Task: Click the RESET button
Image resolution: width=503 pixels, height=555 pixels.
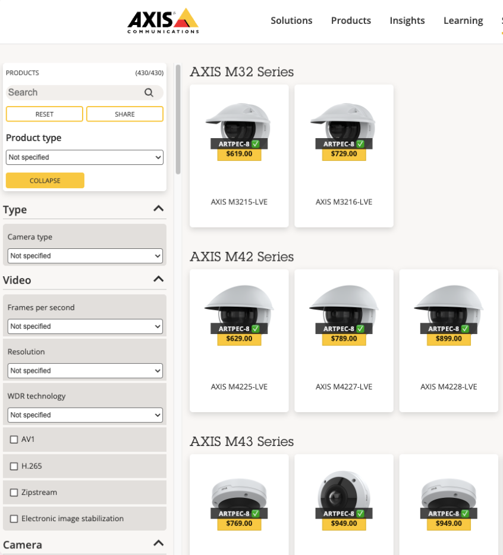Action: click(x=45, y=114)
